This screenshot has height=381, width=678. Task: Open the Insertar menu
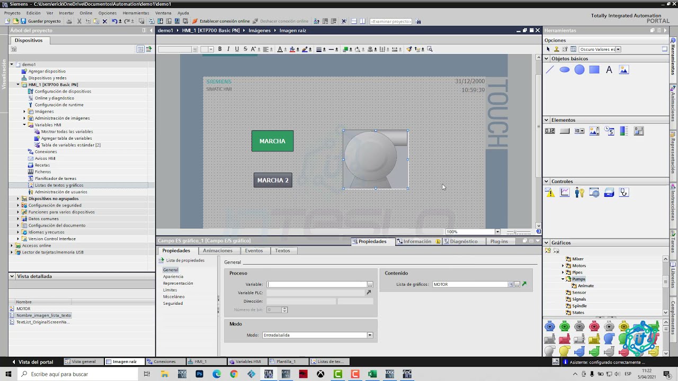66,13
